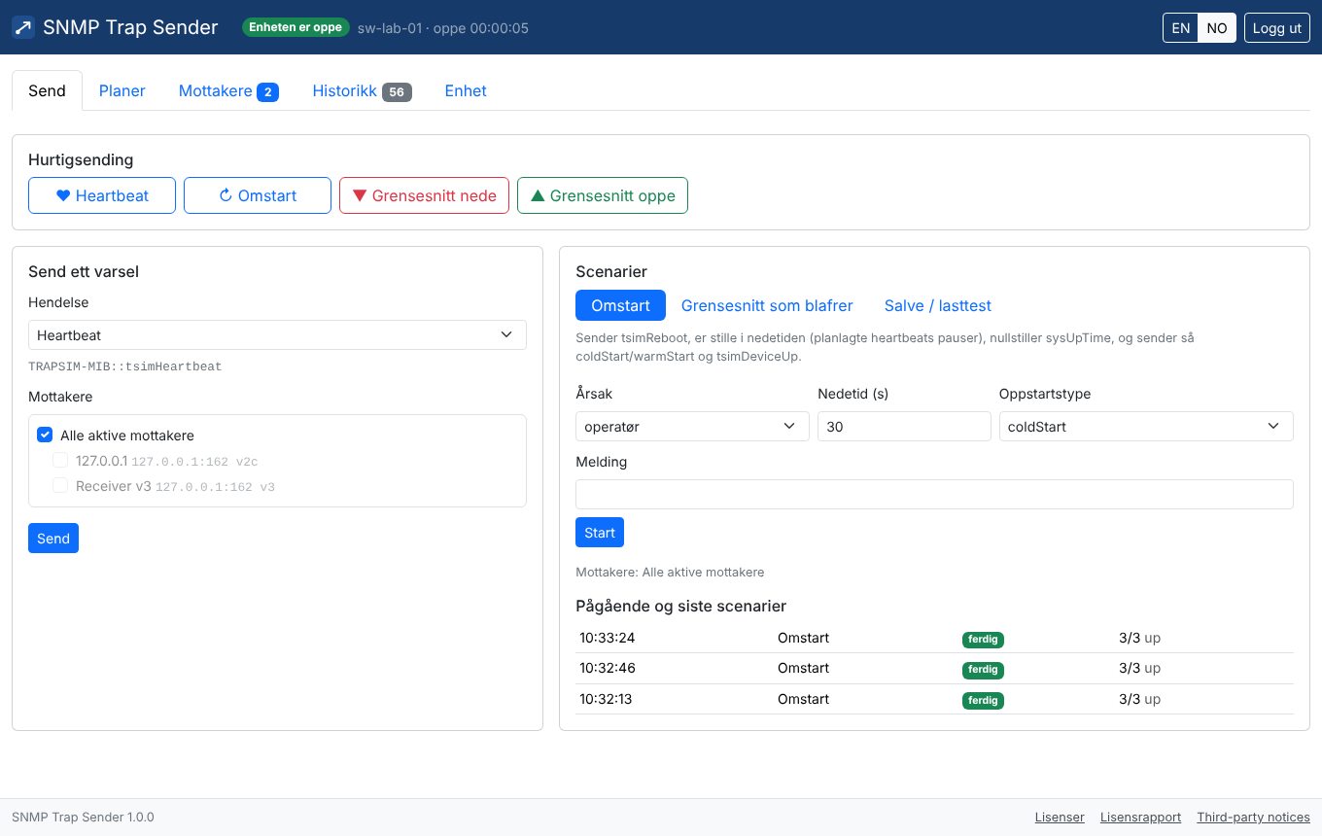Click the TRAPSIM-MIB::tsimHeartbeat text
The width and height of the screenshot is (1322, 836).
[x=125, y=367]
